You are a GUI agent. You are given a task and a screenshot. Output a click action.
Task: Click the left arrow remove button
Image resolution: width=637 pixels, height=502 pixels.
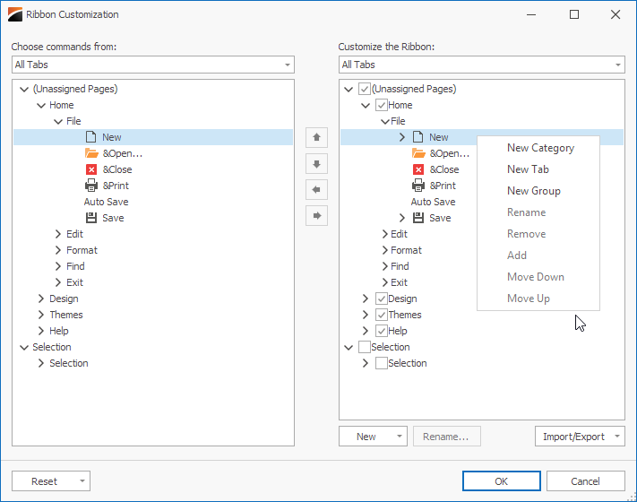[316, 189]
